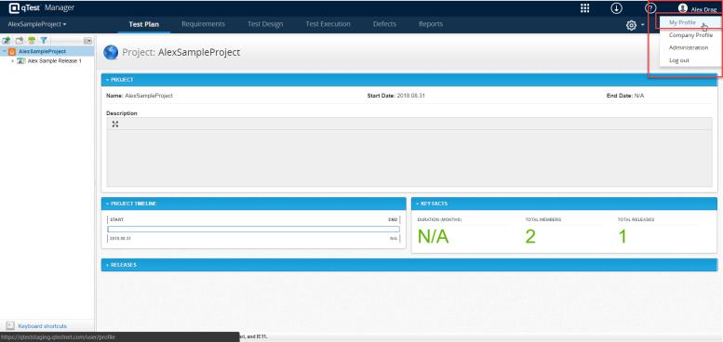This screenshot has height=342, width=723.
Task: Open the settings gear icon
Action: tap(631, 25)
